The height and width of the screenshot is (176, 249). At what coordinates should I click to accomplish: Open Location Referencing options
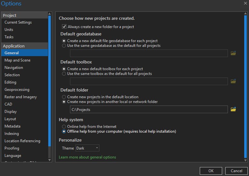(x=25, y=141)
